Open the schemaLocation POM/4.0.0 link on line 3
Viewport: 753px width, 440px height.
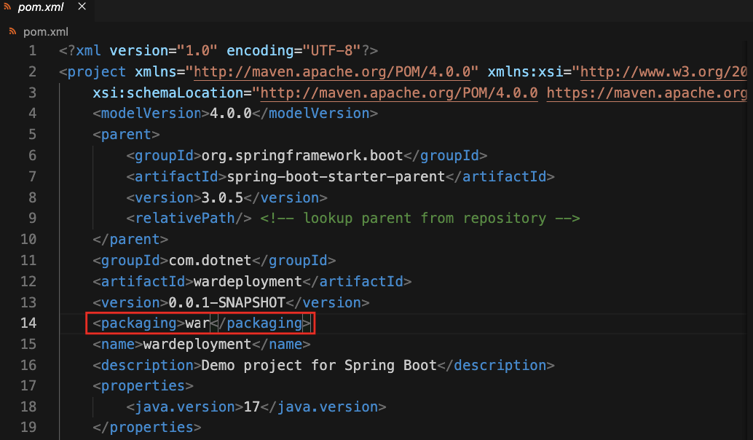[x=399, y=93]
